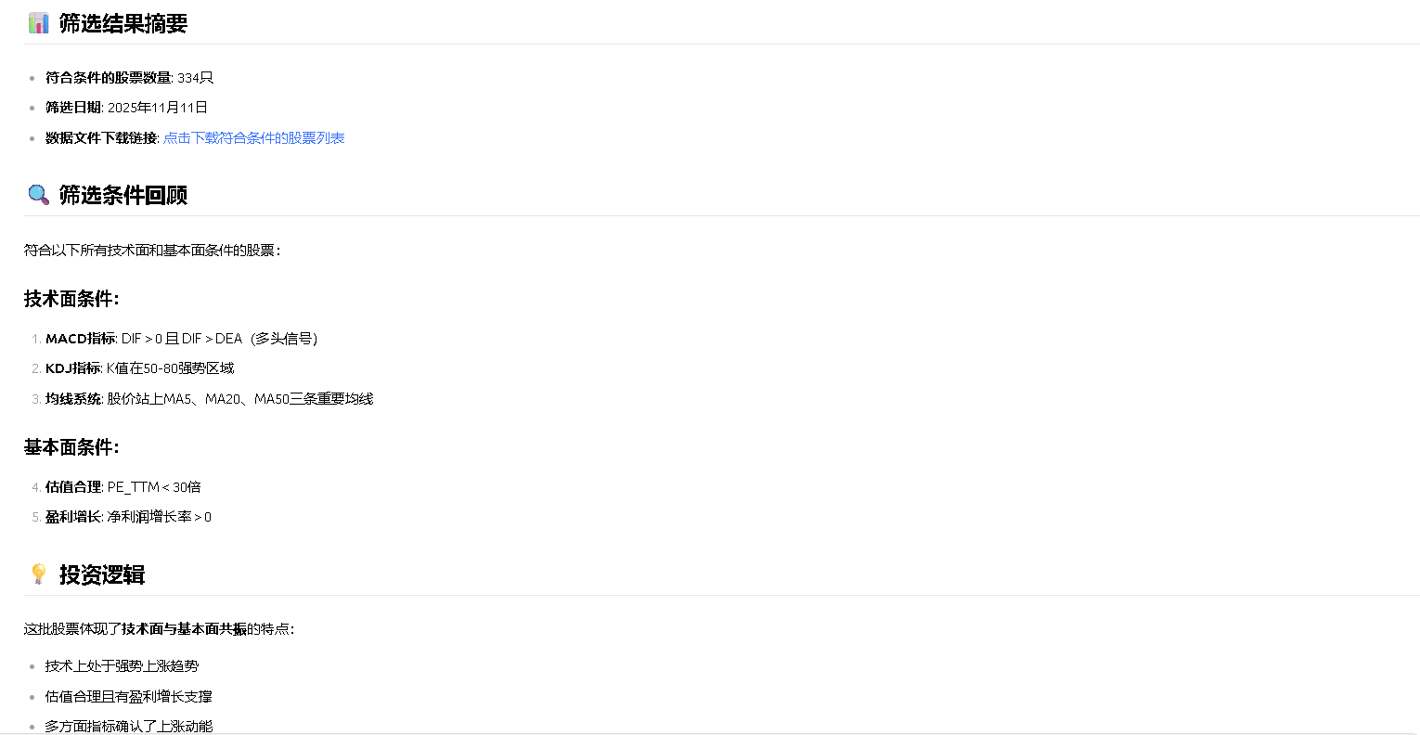Select the 技术面条件 subheading
Viewport: 1420px width, 735px height.
pos(71,299)
